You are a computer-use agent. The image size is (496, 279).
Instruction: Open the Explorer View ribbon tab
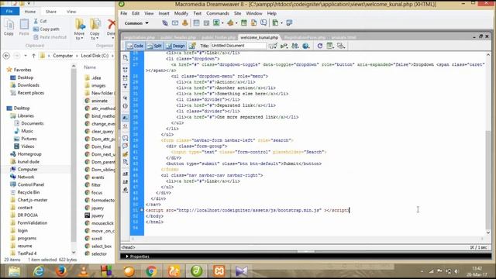71,12
